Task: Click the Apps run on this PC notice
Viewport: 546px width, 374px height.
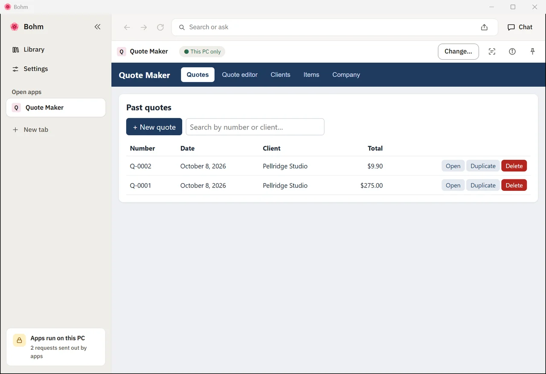Action: coord(56,347)
